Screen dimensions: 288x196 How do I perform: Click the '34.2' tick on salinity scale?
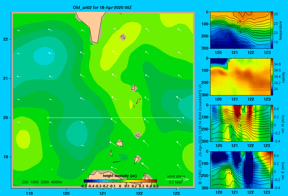[x=277, y=83]
